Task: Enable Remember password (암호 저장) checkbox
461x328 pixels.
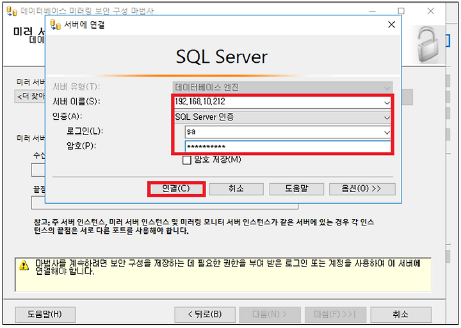Action: point(187,160)
